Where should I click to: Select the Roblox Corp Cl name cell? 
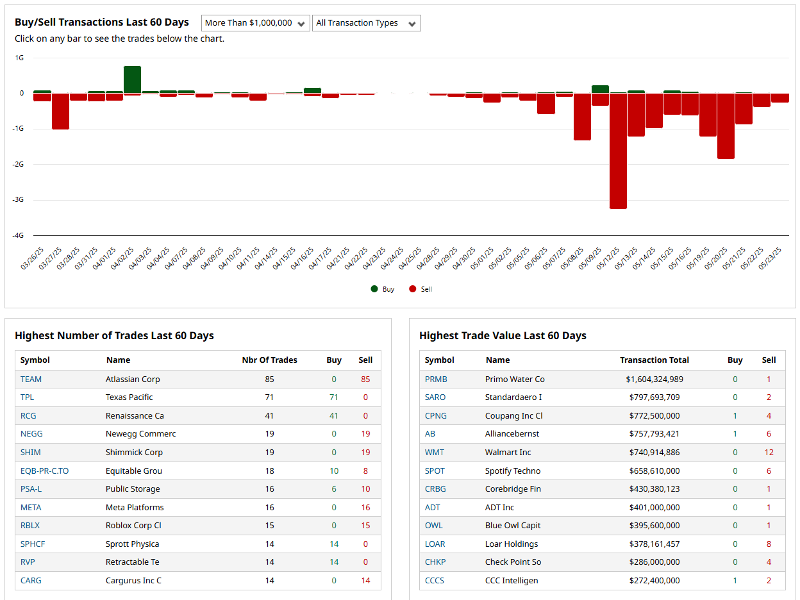(133, 525)
